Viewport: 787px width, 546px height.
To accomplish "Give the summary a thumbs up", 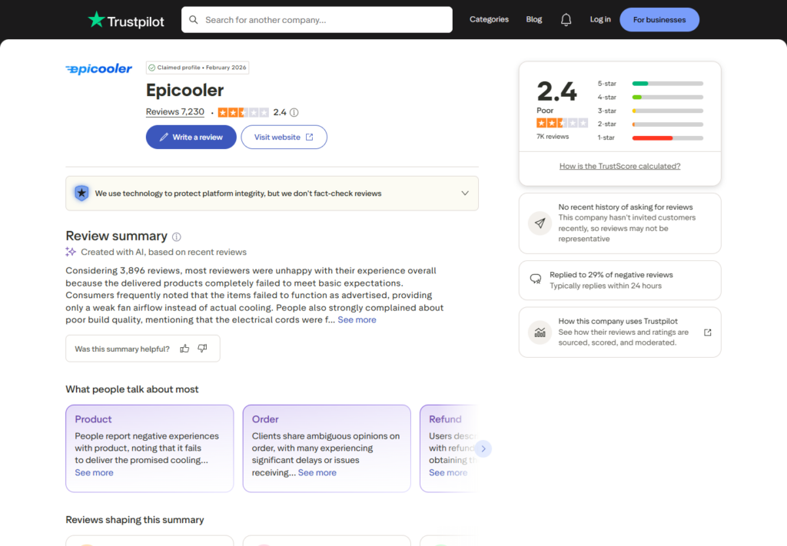I will (x=184, y=349).
